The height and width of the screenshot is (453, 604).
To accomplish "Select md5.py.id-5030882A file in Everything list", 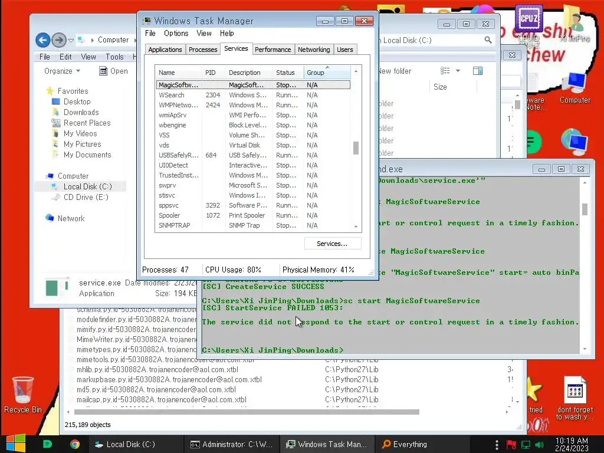I will click(x=156, y=389).
